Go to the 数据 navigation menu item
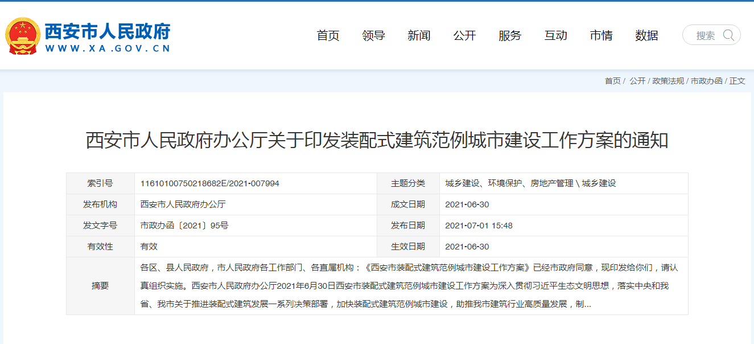 coord(646,35)
